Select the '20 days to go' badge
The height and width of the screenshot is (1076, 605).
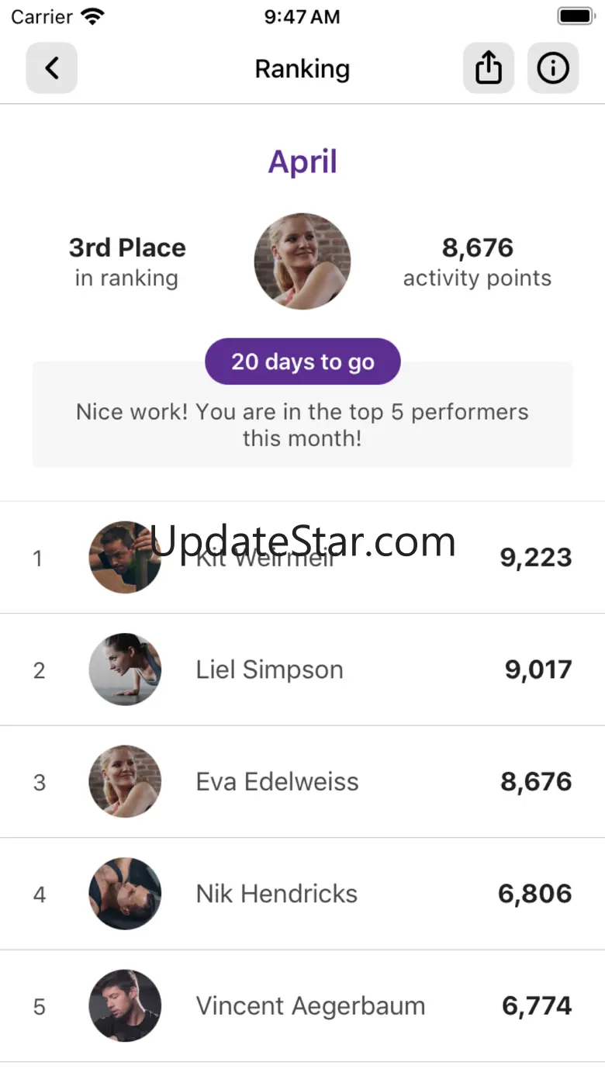tap(302, 362)
